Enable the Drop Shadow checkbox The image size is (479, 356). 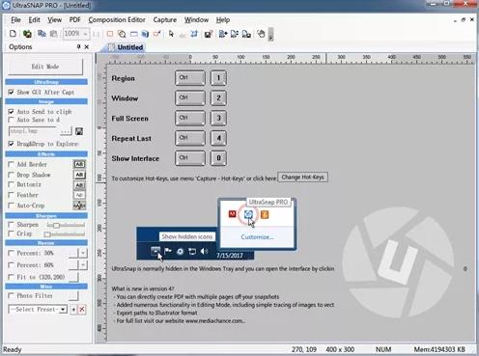coord(11,175)
